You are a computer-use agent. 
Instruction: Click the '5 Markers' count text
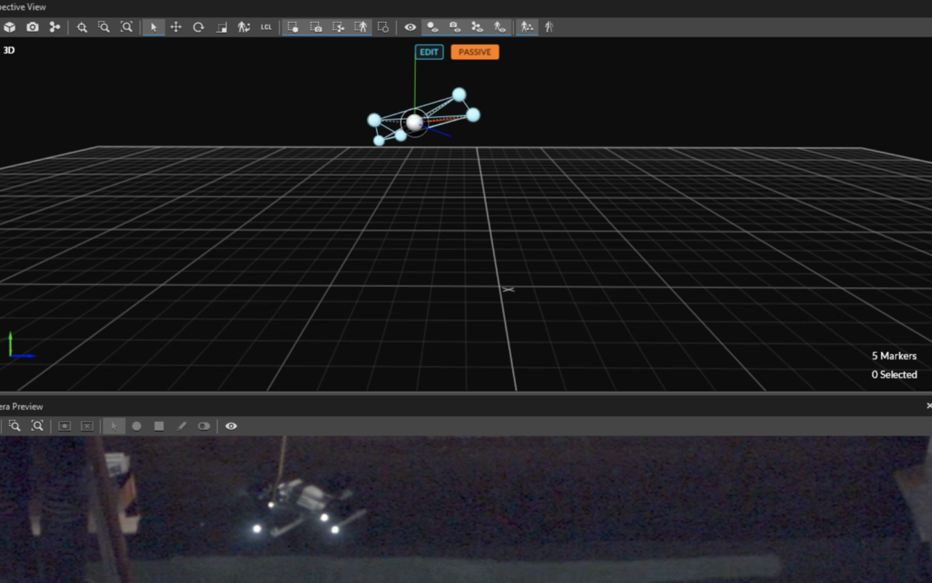pyautogui.click(x=894, y=356)
